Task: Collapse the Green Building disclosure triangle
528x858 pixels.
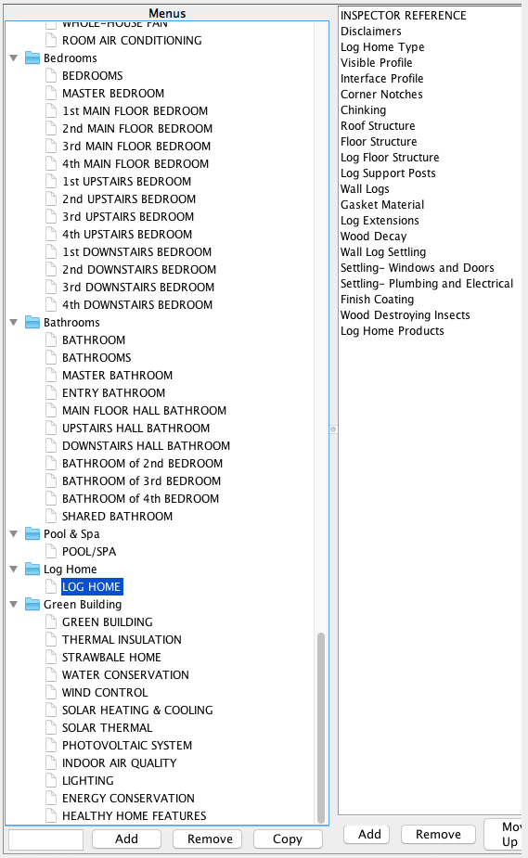Action: click(x=14, y=604)
